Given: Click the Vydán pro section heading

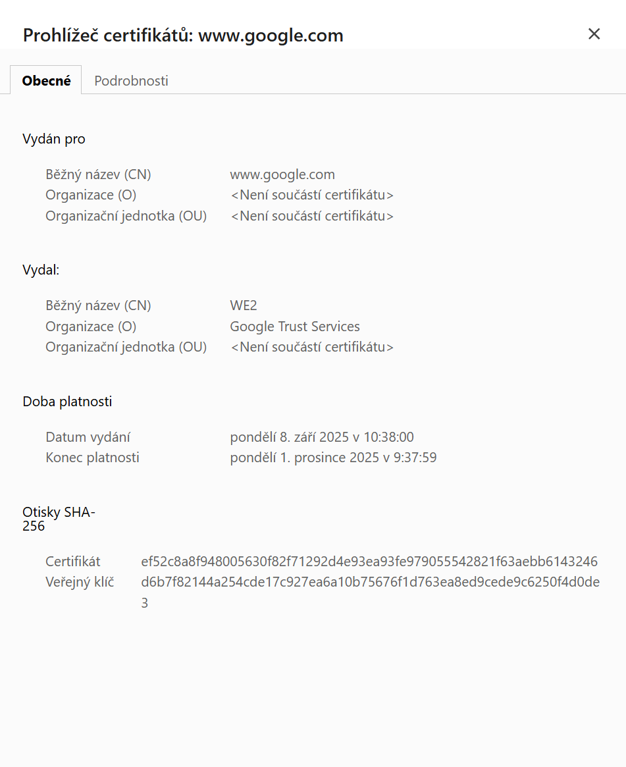Looking at the screenshot, I should click(x=54, y=138).
